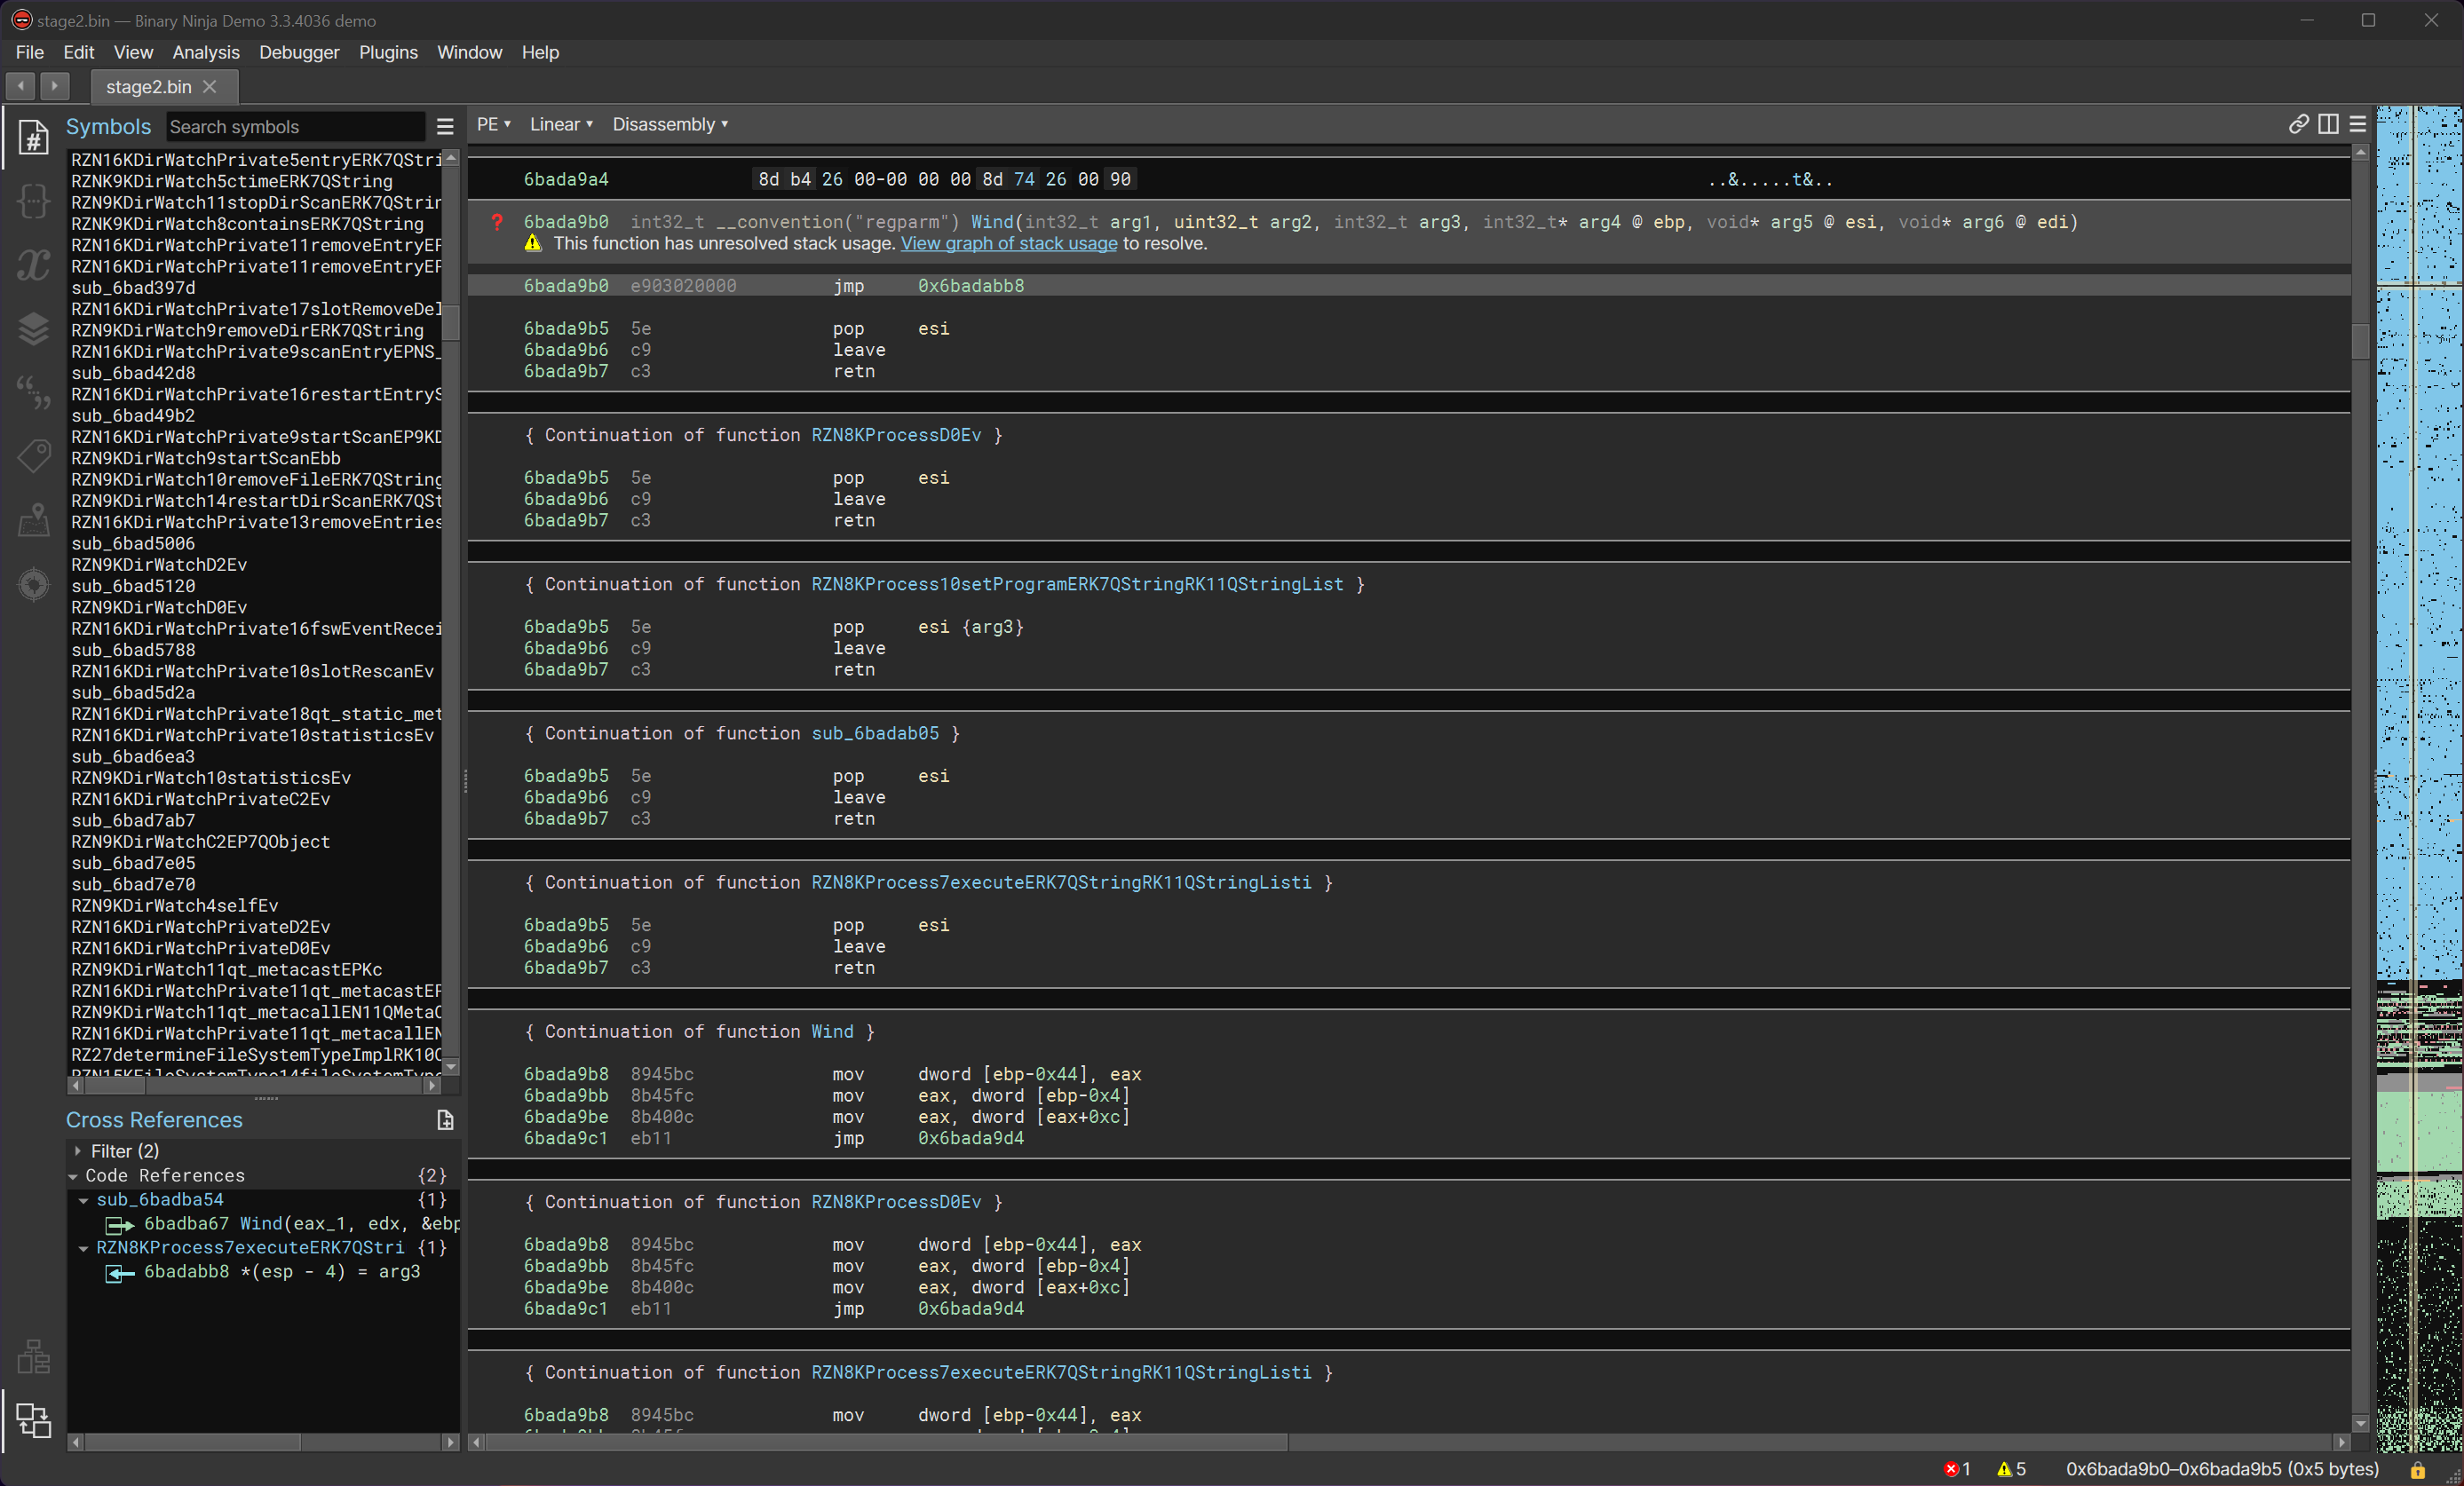Open the Analysis menu
The height and width of the screenshot is (1486, 2464).
point(205,52)
